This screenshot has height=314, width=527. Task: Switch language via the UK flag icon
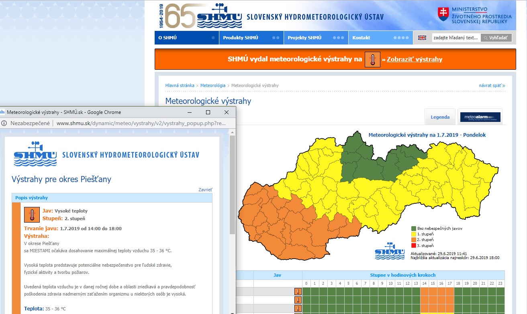tap(422, 38)
